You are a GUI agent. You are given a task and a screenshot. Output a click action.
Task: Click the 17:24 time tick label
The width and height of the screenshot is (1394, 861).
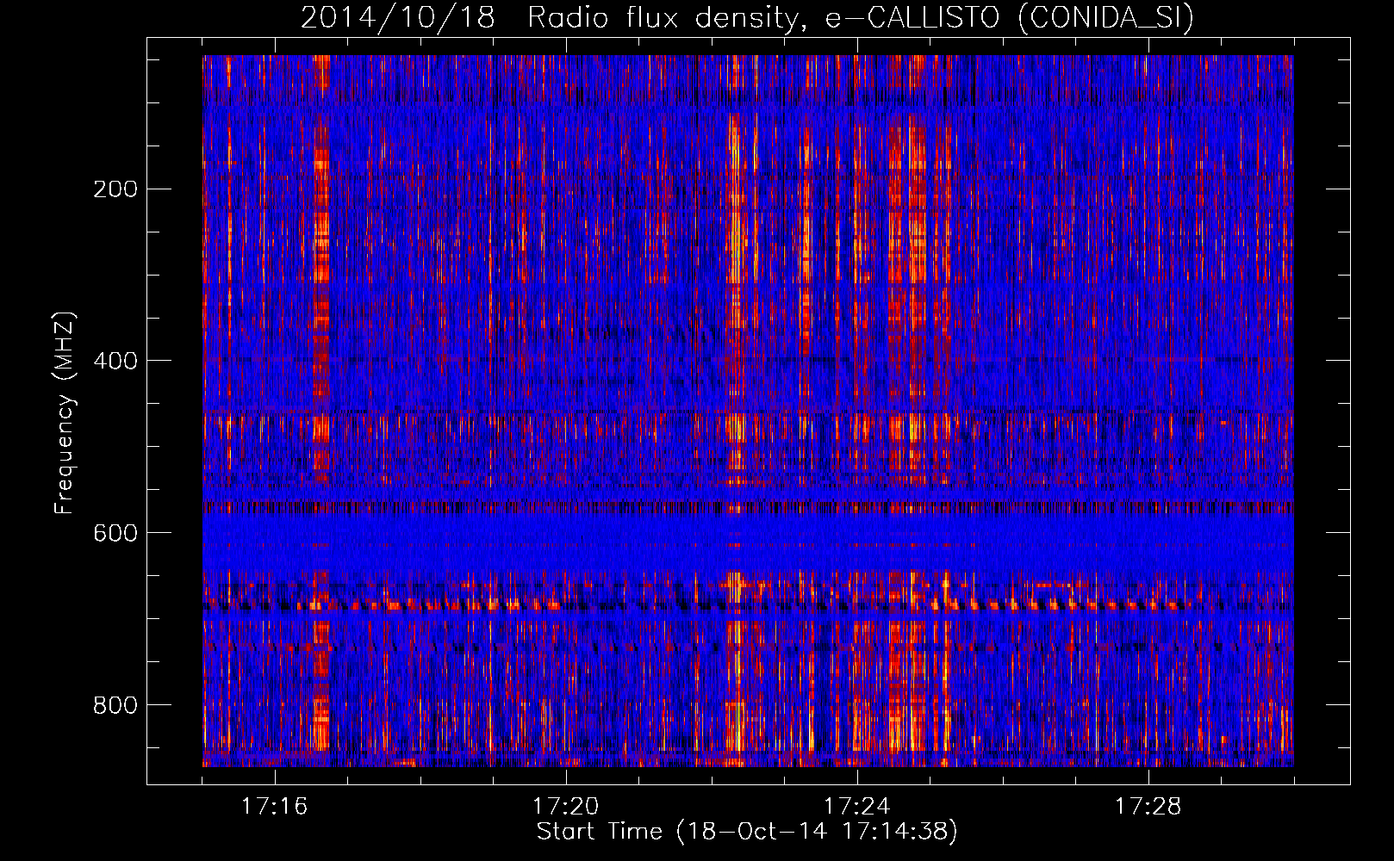pyautogui.click(x=856, y=807)
